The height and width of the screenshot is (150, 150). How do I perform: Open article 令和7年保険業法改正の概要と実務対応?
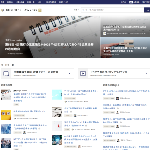[80, 110]
